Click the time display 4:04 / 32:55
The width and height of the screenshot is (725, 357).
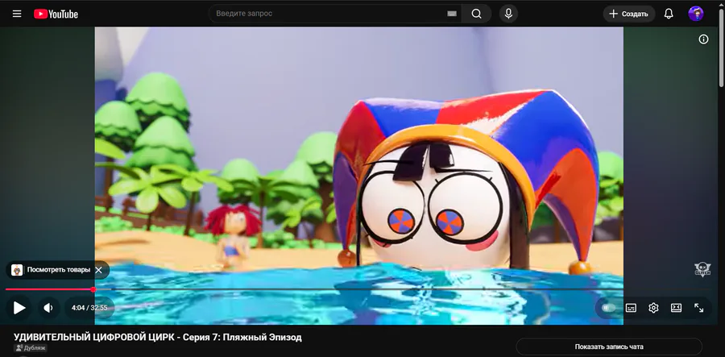[x=89, y=308]
